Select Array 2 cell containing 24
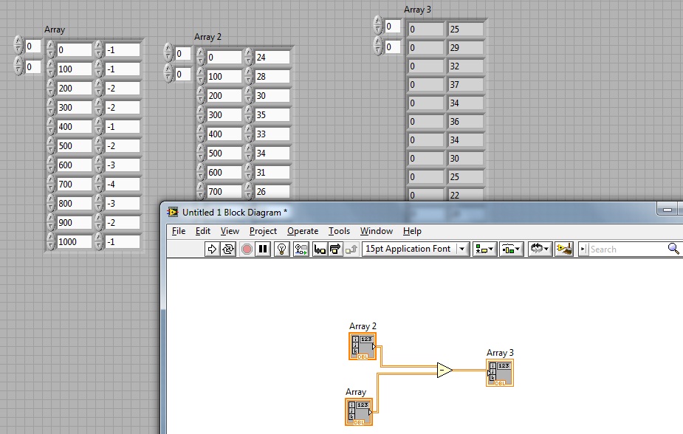This screenshot has height=434, width=683. click(272, 58)
